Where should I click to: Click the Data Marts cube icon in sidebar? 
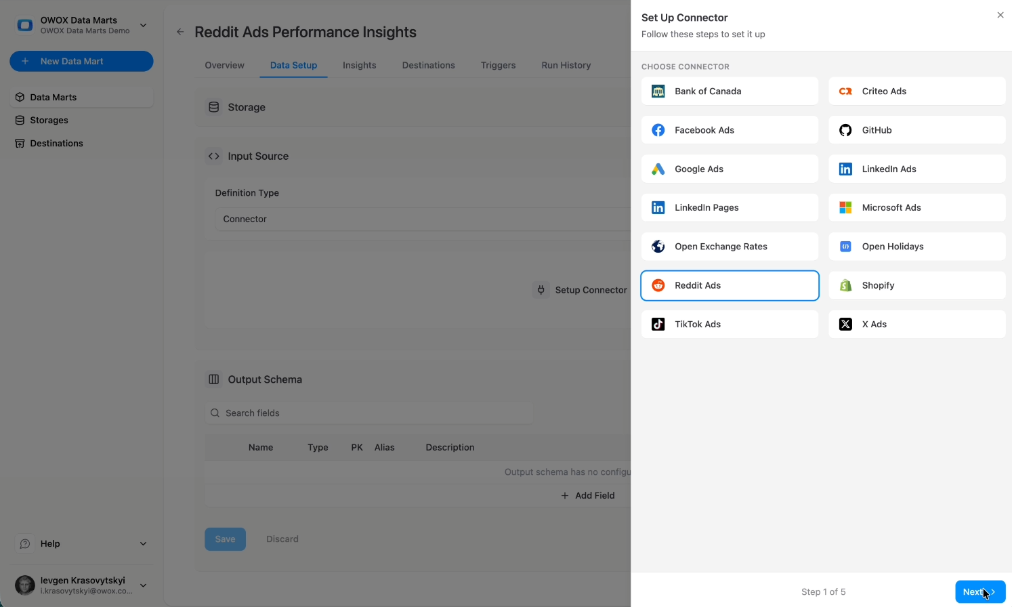(x=20, y=97)
